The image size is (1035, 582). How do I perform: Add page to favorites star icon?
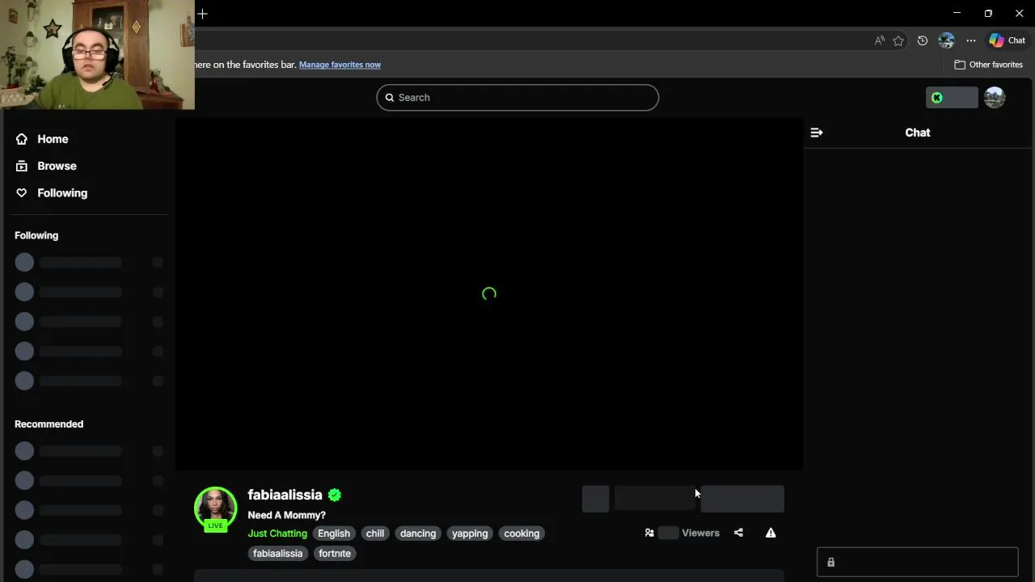pos(898,40)
